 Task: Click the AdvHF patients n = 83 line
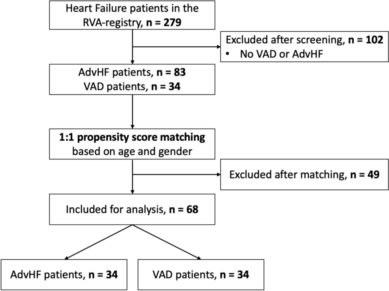coord(132,74)
